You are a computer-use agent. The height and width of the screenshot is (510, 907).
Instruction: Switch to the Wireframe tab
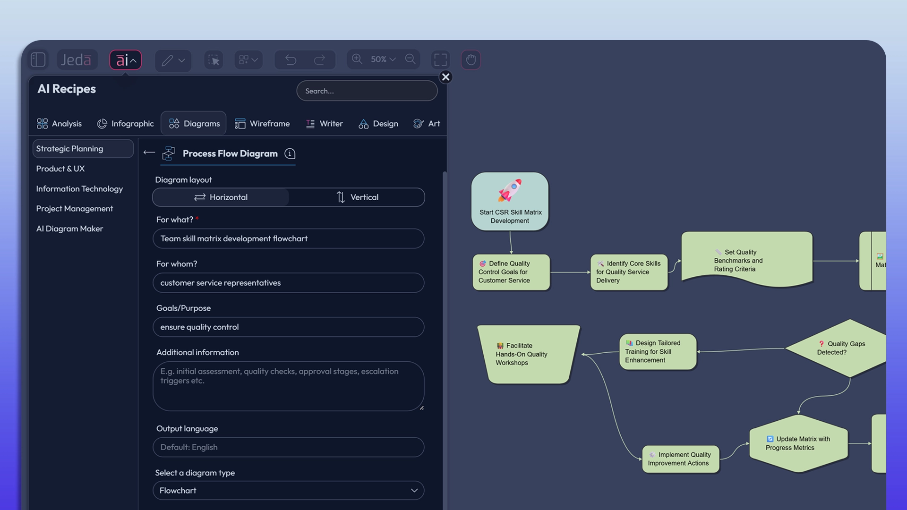[x=262, y=124]
